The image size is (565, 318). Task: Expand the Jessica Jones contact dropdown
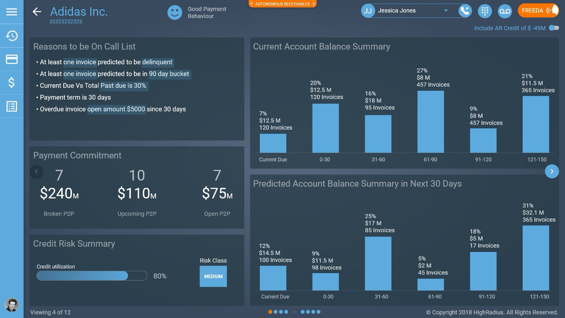tap(446, 11)
